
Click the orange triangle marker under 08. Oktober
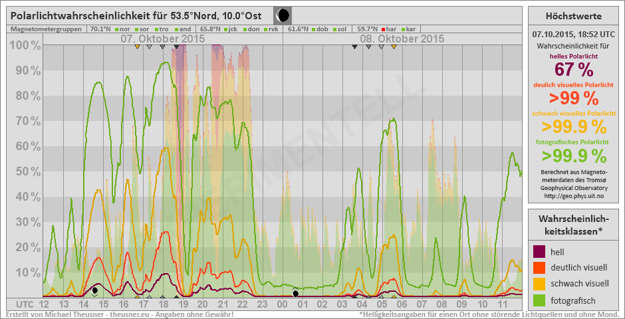click(x=394, y=47)
